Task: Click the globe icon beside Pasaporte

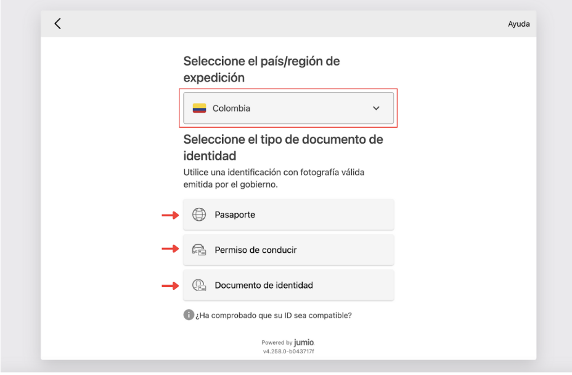Action: click(198, 215)
